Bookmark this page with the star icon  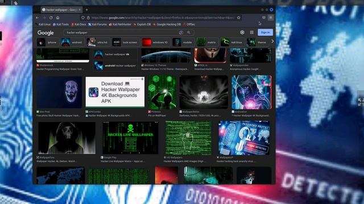[x=239, y=18]
